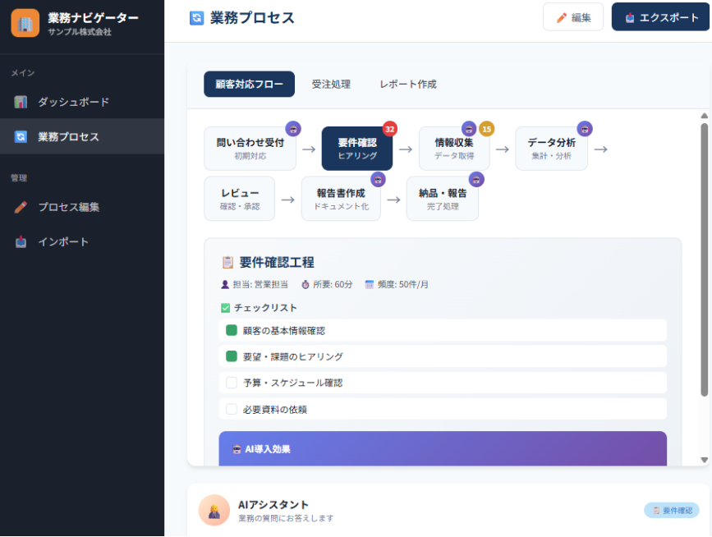Viewport: 712px width, 537px height.
Task: Click the 業務ナビゲーター logo icon
Action: [x=24, y=24]
